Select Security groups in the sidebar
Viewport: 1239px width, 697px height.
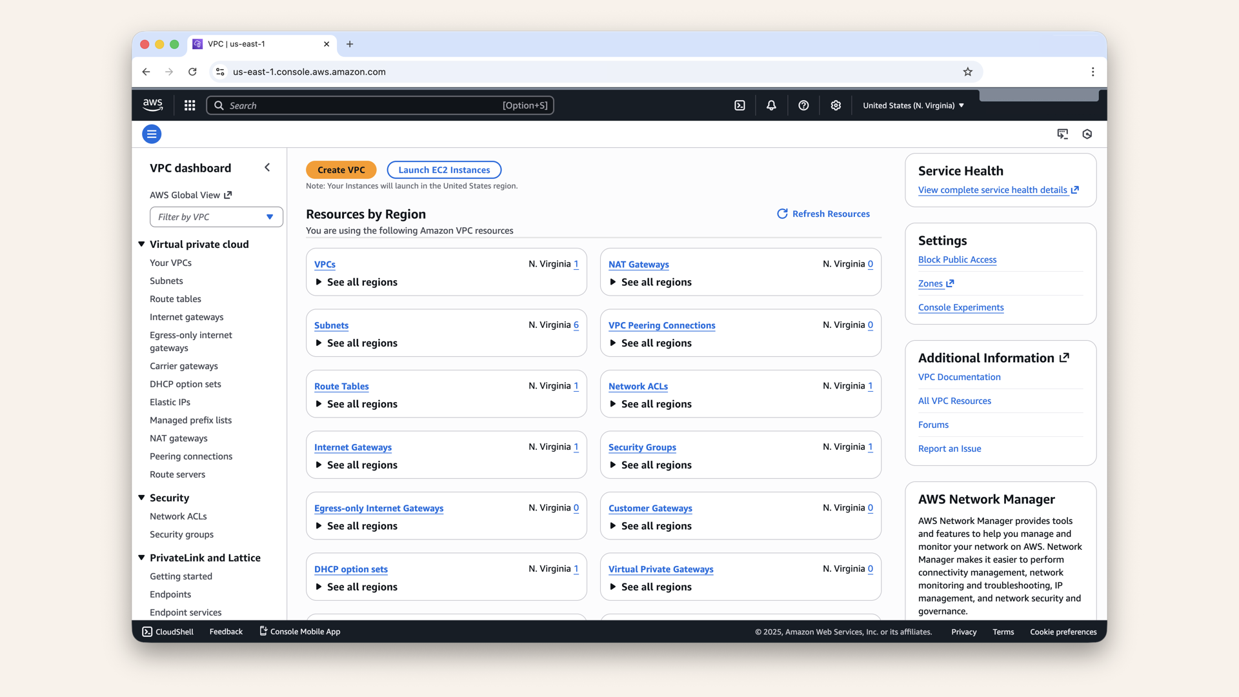[x=181, y=534]
